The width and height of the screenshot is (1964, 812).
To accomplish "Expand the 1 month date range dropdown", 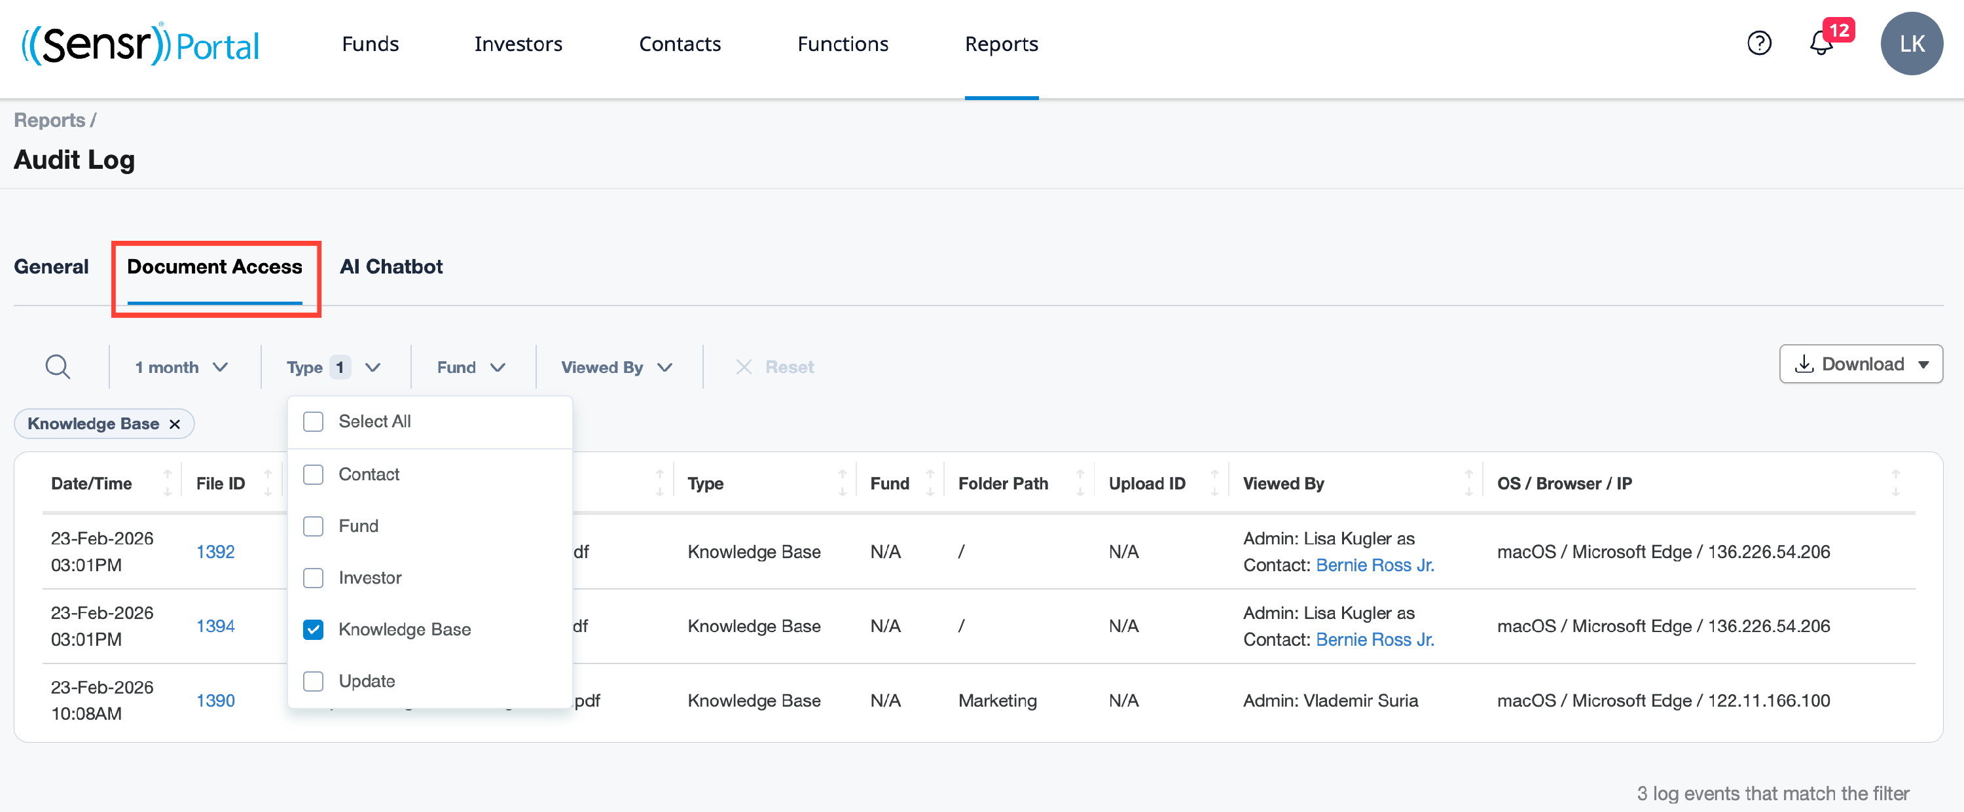I will [x=181, y=367].
